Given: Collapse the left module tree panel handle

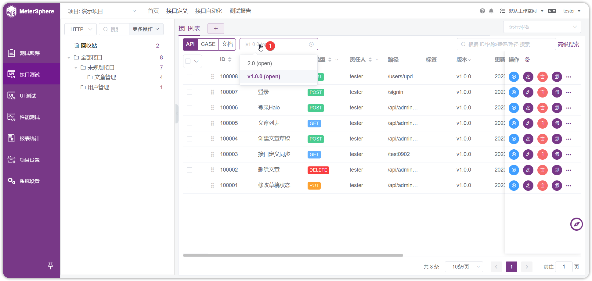Looking at the screenshot, I should tap(177, 114).
